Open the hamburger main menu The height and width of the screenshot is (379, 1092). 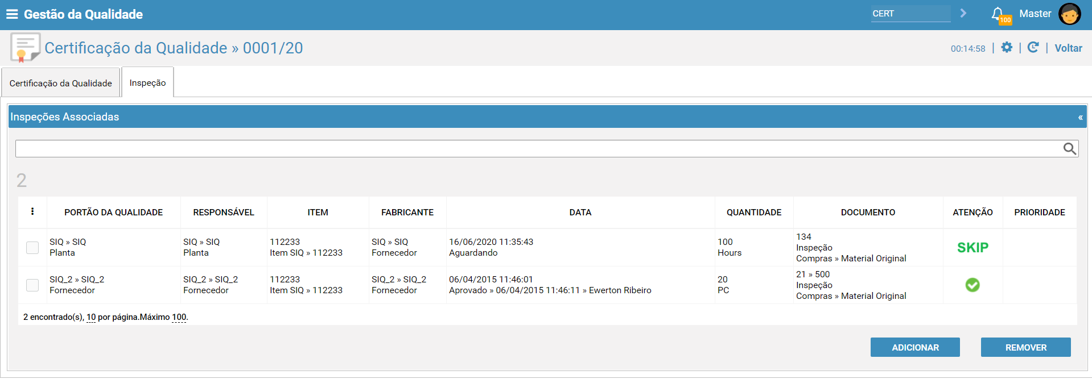[x=12, y=14]
